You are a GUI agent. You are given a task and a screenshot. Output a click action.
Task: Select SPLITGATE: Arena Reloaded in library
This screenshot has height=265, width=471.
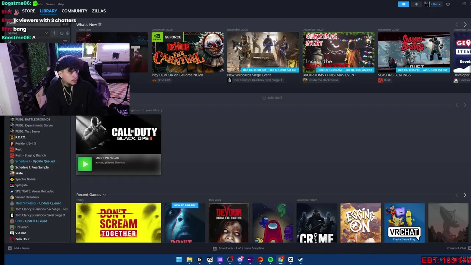click(x=35, y=191)
